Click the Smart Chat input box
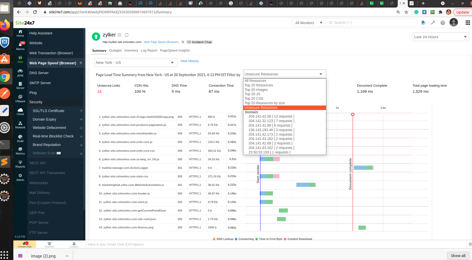472x260 pixels. click(x=276, y=244)
